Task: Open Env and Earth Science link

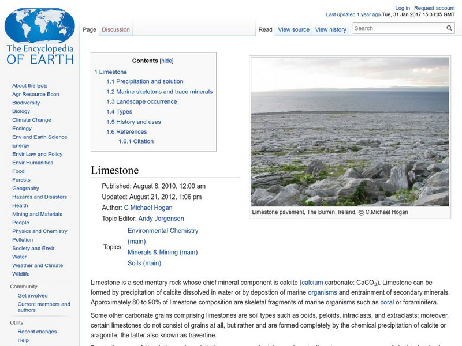Action: tap(40, 137)
